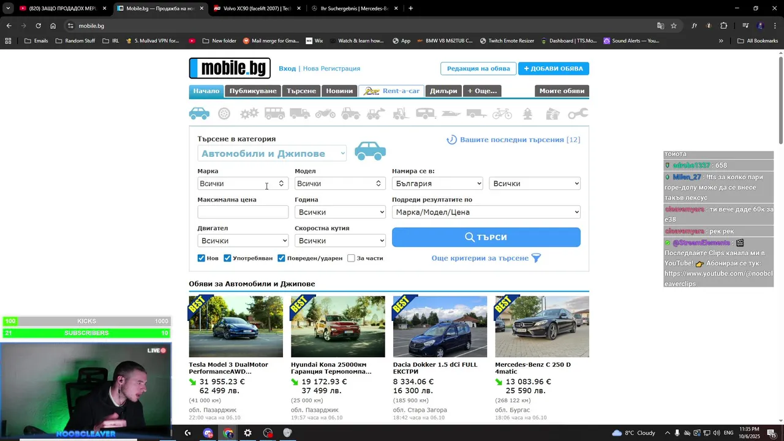This screenshot has height=441, width=784.
Task: Open the Автомобили и Джипове category dropdown
Action: (x=272, y=154)
